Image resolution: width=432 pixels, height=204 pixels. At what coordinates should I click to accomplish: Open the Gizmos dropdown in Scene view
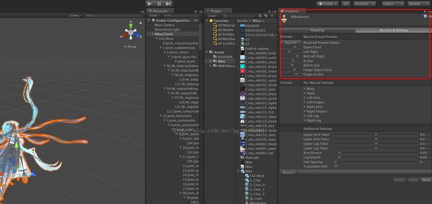(x=75, y=16)
